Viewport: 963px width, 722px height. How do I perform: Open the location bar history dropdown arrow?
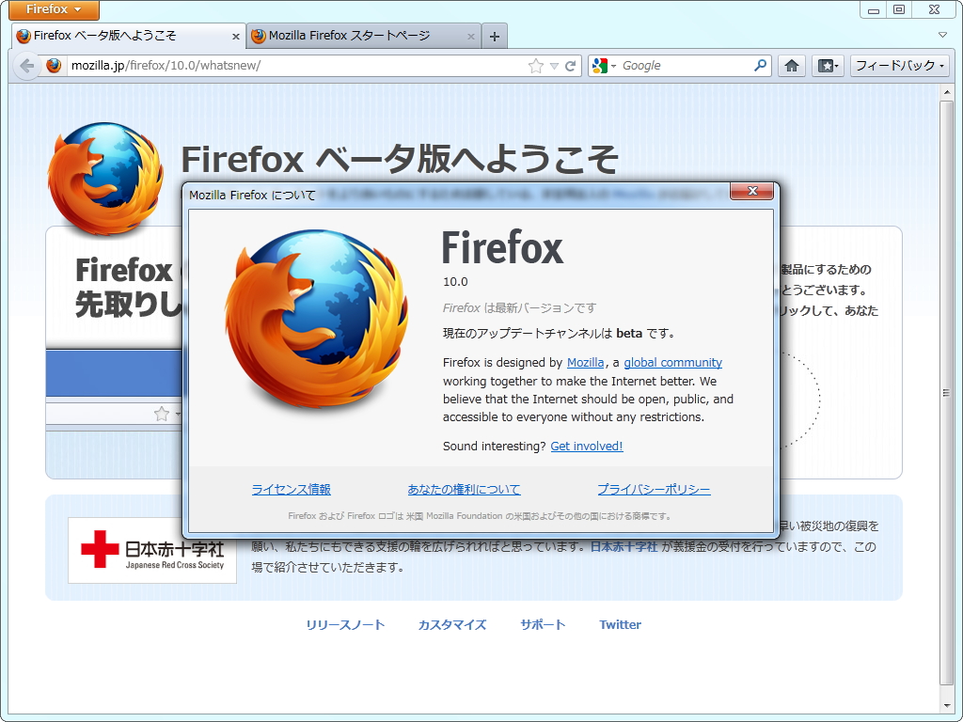tap(553, 65)
